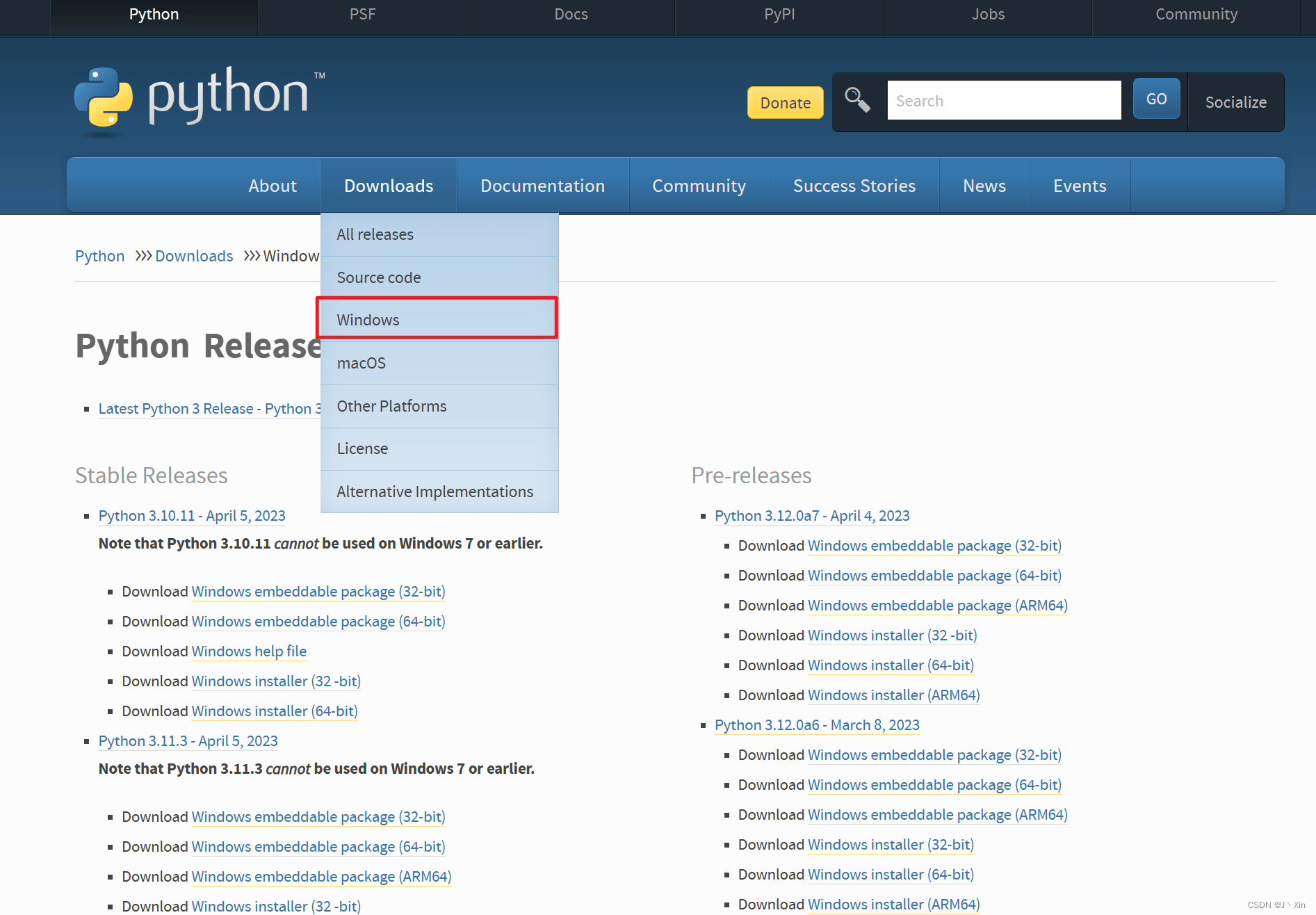Download 3.12.0a7 Windows installer (64-bit)
The image size is (1316, 915).
click(x=891, y=665)
